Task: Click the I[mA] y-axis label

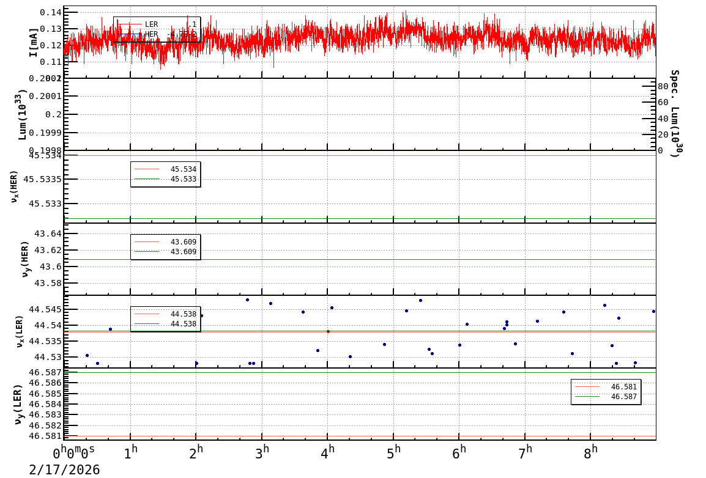Action: click(34, 42)
